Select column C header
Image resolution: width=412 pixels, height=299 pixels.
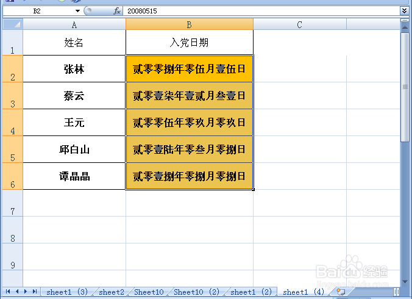[x=300, y=24]
